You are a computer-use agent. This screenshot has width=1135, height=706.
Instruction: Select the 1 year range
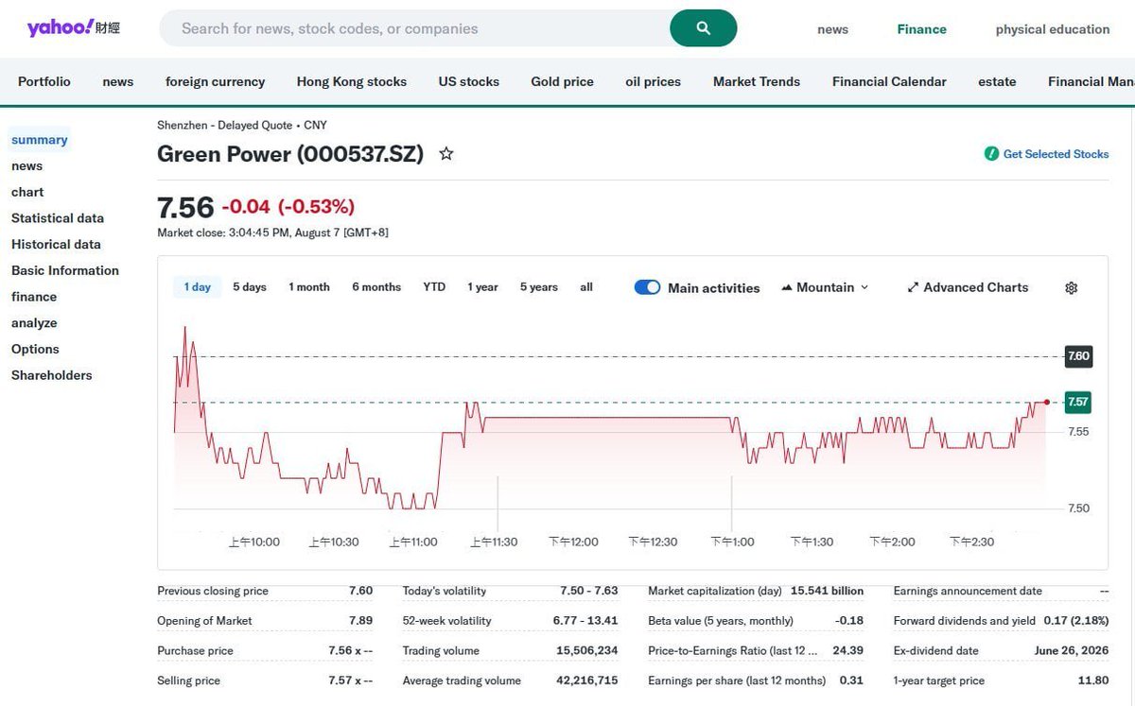click(x=482, y=287)
